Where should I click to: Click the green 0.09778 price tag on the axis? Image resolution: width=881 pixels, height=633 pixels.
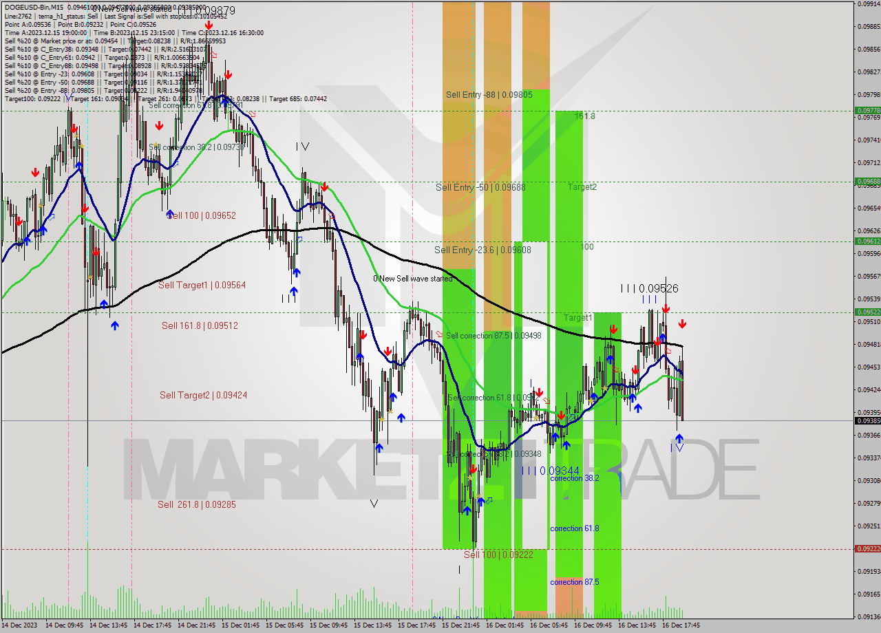point(868,110)
